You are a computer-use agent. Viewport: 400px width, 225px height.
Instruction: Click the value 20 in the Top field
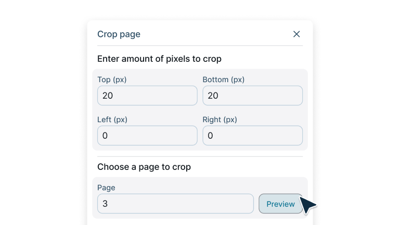[x=108, y=96]
